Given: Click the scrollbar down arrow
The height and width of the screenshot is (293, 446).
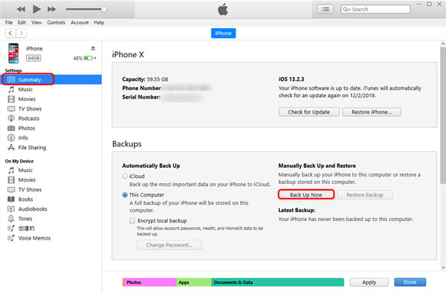Looking at the screenshot, I should click(x=443, y=267).
